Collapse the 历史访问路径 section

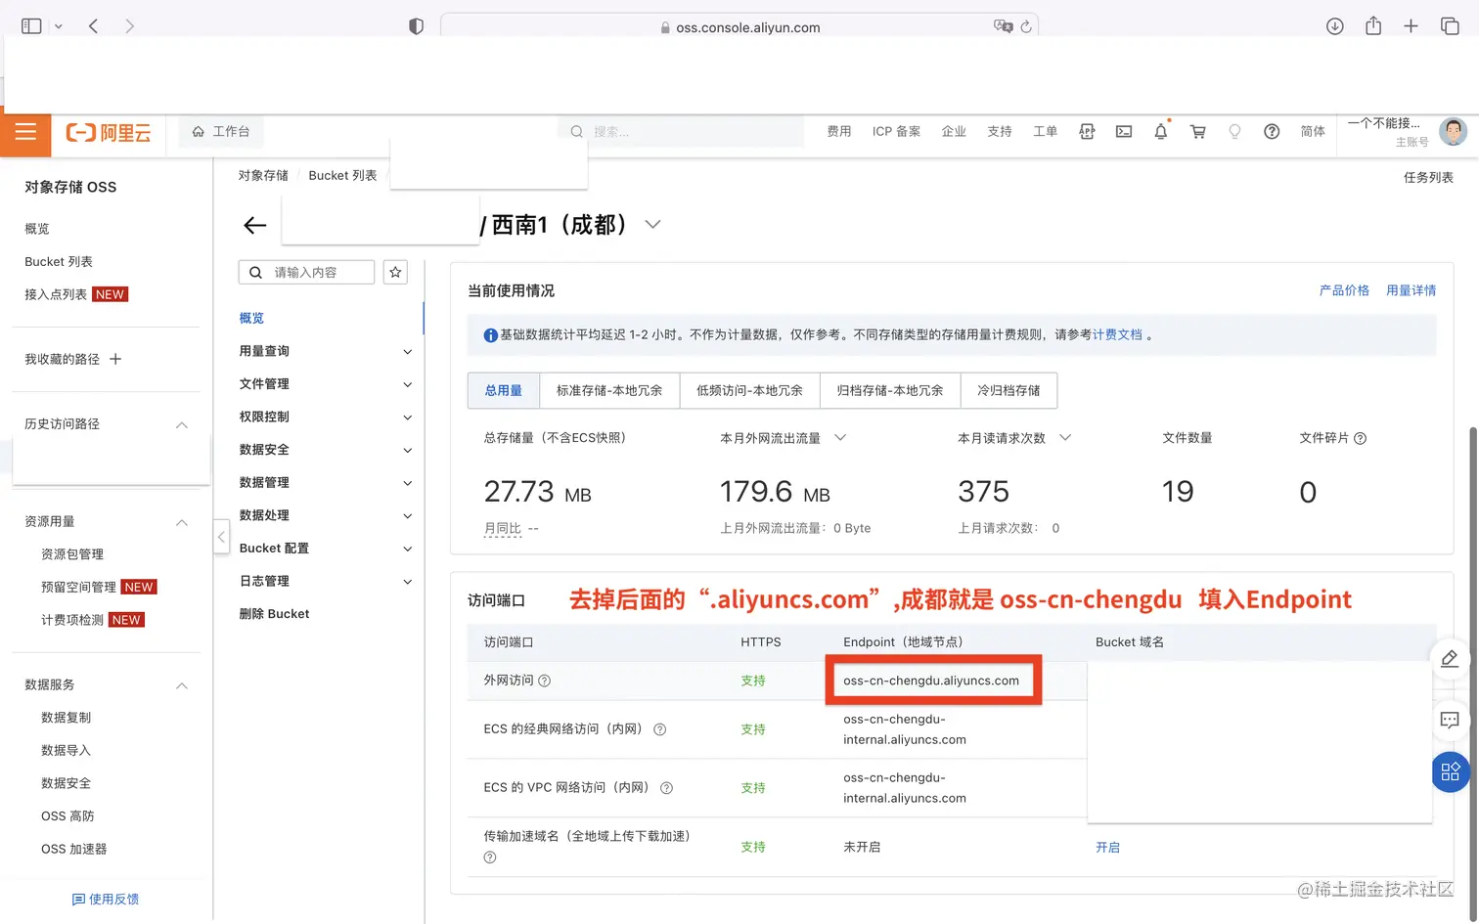click(182, 424)
